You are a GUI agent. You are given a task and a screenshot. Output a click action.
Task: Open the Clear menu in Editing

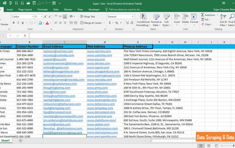point(207,24)
